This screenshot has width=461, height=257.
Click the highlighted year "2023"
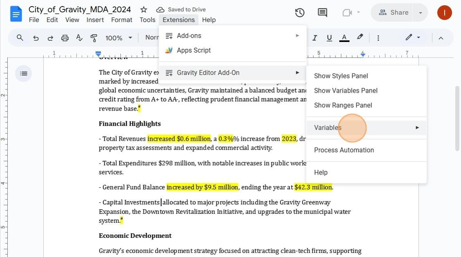[289, 139]
